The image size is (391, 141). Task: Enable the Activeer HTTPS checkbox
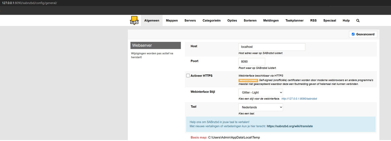(188, 76)
